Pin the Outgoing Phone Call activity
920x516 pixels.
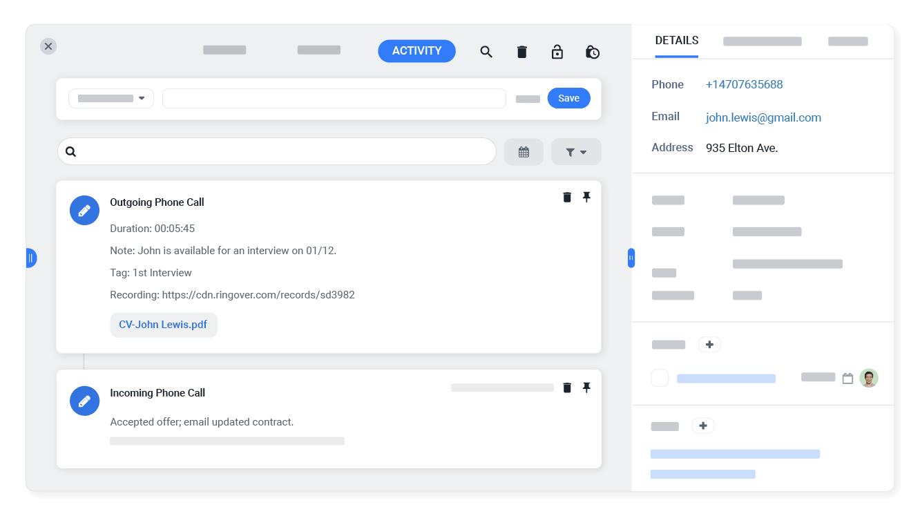tap(586, 197)
